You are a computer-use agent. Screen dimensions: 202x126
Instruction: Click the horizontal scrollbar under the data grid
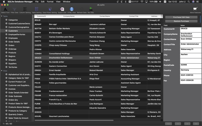tap(74, 120)
